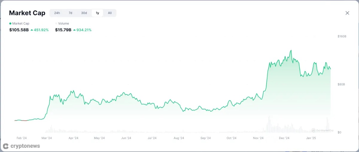Screen dimensions: 359x152
Task: Click the Mar '24 x-axis label
Action: coord(47,138)
